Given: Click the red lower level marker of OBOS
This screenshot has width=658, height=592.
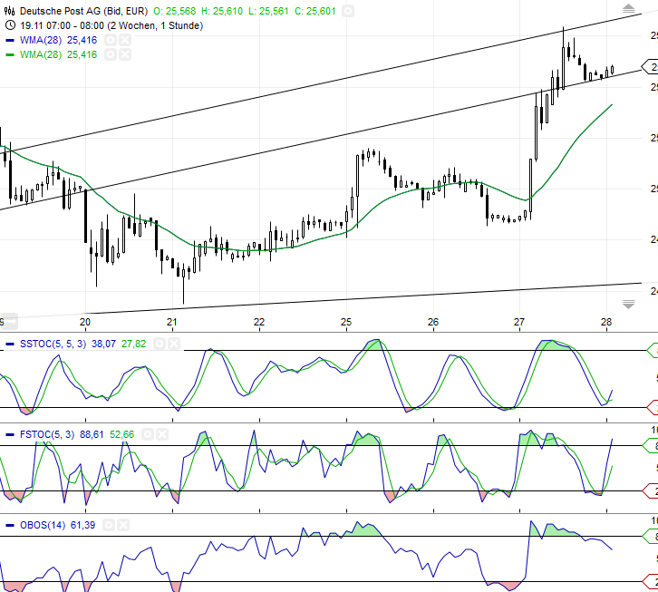Looking at the screenshot, I should (651, 581).
